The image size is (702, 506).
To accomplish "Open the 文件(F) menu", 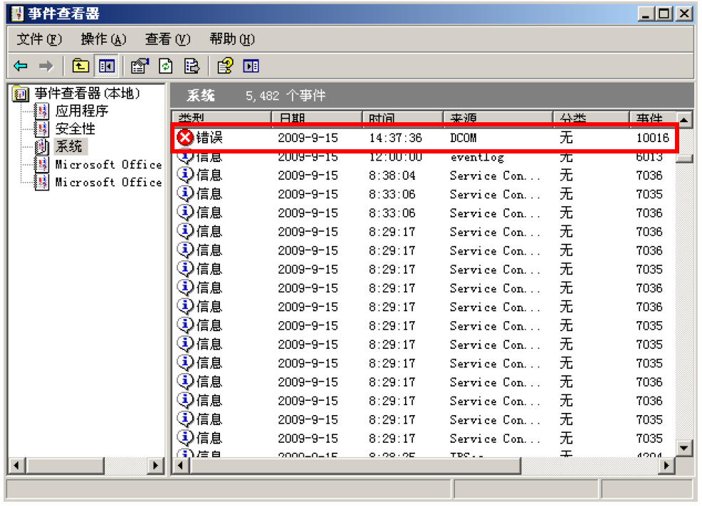I will click(39, 39).
